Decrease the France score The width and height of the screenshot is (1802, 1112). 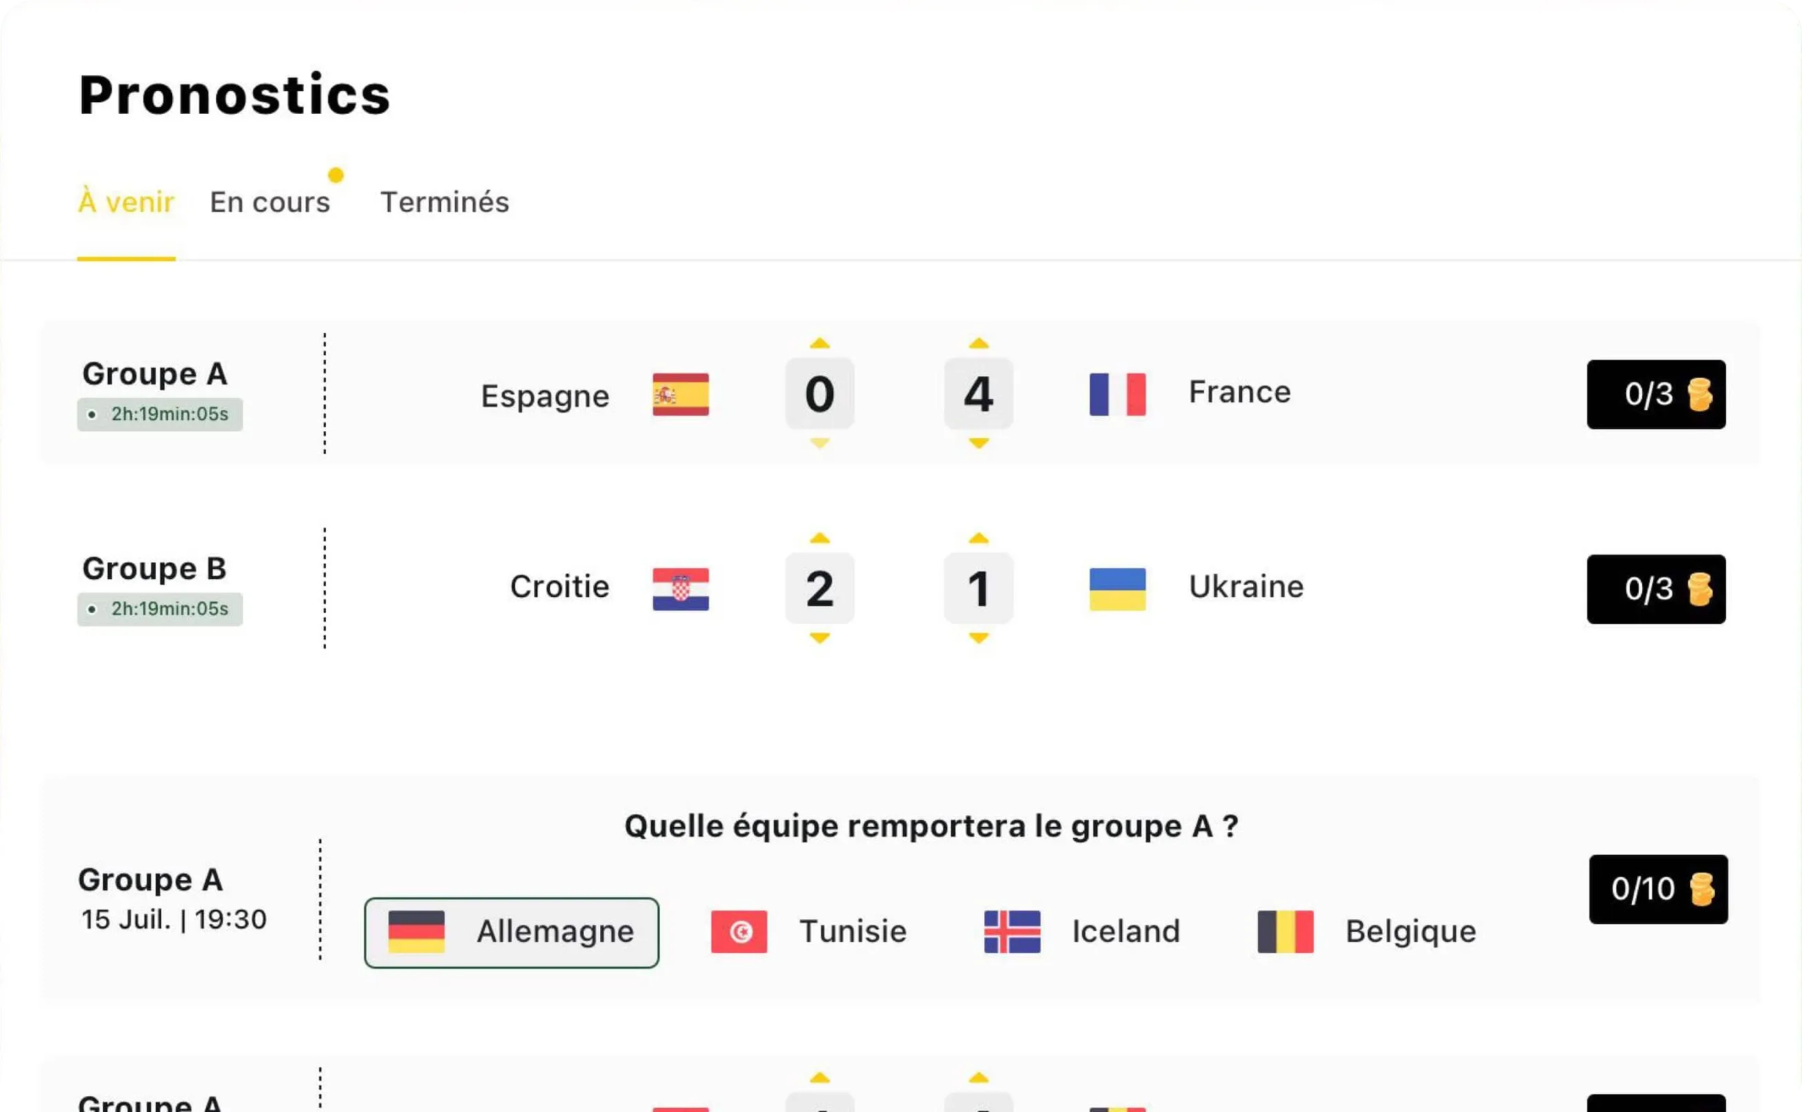(979, 444)
